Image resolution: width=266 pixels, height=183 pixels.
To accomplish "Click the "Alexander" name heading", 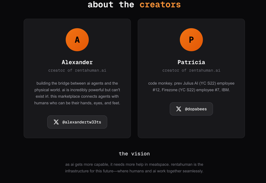I will pos(77,62).
